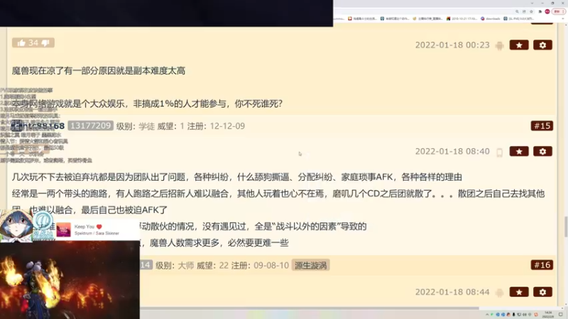568x319 pixels.
Task: Open like count 34 on the post
Action: pos(33,43)
